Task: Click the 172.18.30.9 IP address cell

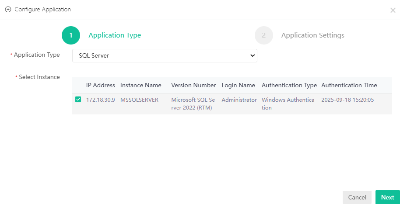Action: pos(101,100)
